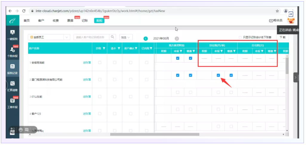
Task: Open 一键报税 in the left sidebar
Action: (x=12, y=34)
